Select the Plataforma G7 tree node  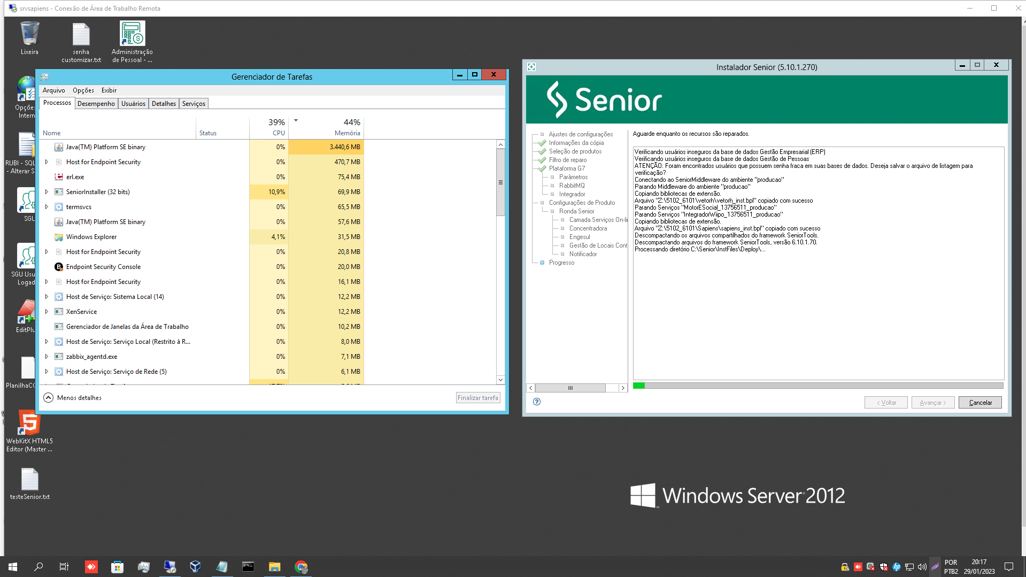pyautogui.click(x=567, y=168)
